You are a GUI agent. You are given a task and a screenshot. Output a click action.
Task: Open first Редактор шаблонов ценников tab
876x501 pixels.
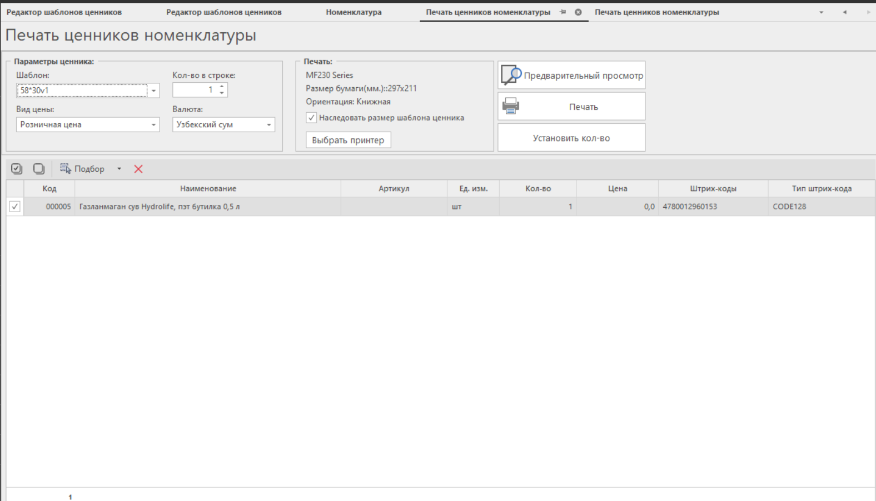64,12
